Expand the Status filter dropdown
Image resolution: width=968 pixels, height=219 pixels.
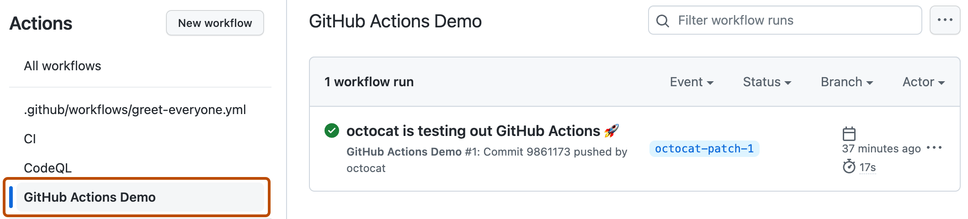pos(767,82)
